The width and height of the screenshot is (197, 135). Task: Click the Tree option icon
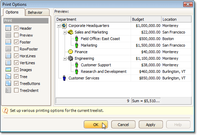pyautogui.click(x=8, y=76)
